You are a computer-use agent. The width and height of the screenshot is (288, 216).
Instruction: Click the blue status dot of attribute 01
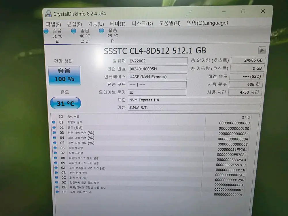tap(54, 122)
